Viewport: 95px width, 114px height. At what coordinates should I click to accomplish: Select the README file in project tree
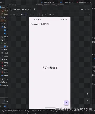(5, 76)
